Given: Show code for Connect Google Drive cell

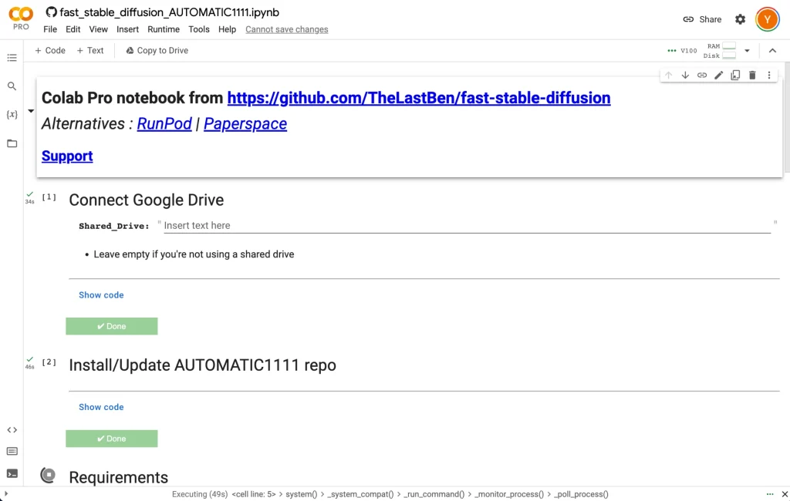Looking at the screenshot, I should tap(101, 295).
